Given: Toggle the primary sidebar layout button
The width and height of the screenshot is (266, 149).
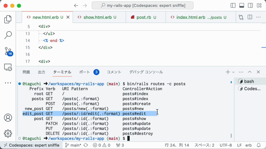Looking at the screenshot, I should click(x=233, y=5).
